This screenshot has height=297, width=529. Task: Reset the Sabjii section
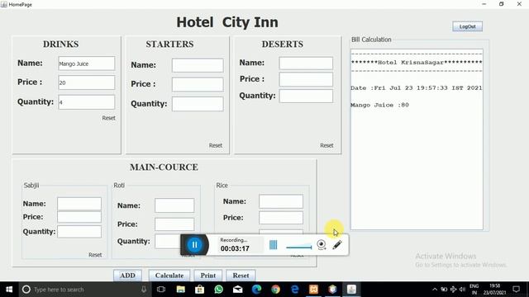(x=95, y=255)
